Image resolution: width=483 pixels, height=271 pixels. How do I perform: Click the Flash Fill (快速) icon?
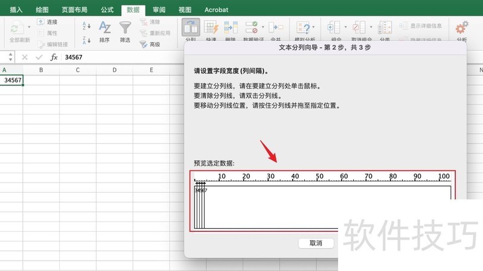coord(211,28)
